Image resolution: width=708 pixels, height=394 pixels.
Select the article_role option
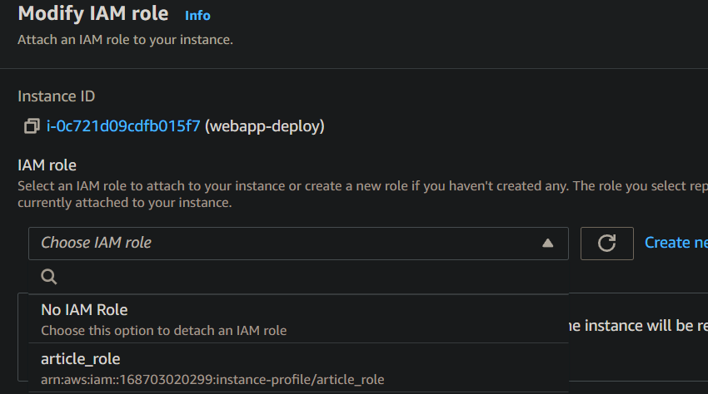tap(298, 367)
